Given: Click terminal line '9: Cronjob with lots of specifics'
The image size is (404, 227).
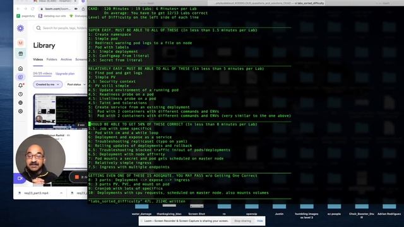Looking at the screenshot, I should (x=126, y=189).
